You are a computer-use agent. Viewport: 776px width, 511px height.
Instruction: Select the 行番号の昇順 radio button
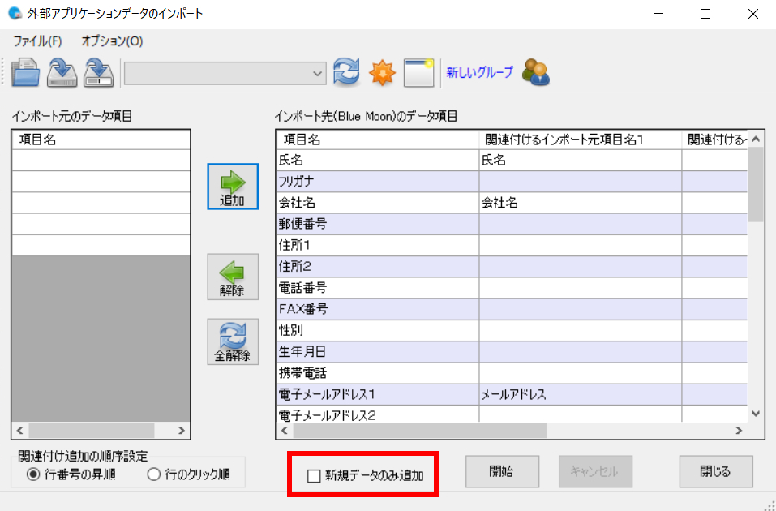point(33,474)
